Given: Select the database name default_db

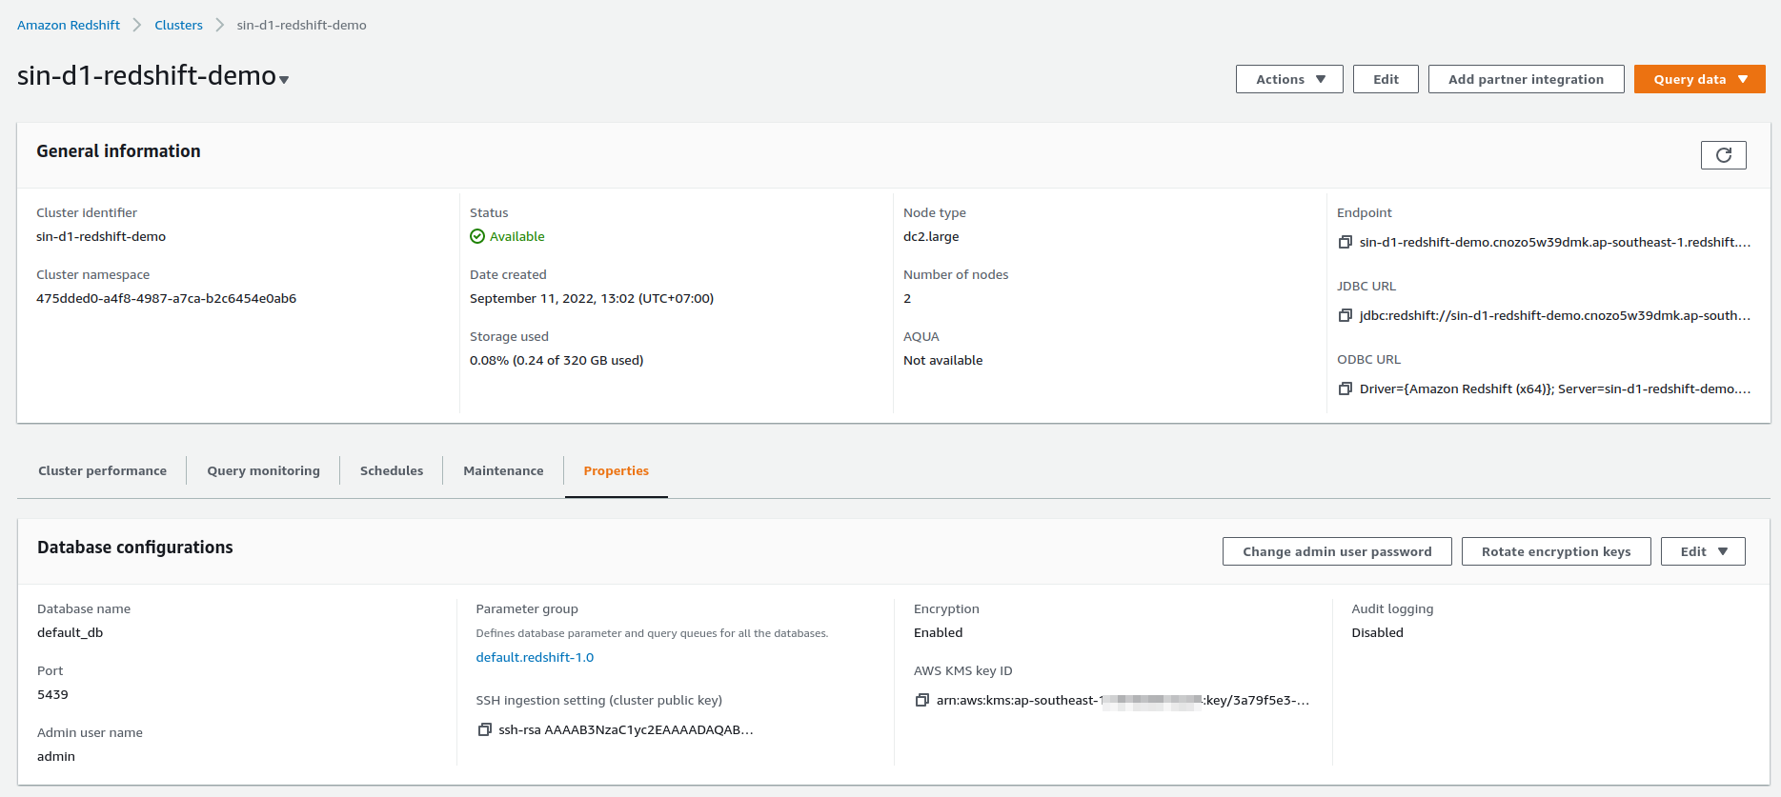Looking at the screenshot, I should (70, 632).
